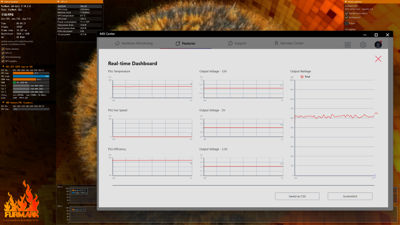Click the Fan 0 RPM bar
400x225 pixels.
pos(31,86)
